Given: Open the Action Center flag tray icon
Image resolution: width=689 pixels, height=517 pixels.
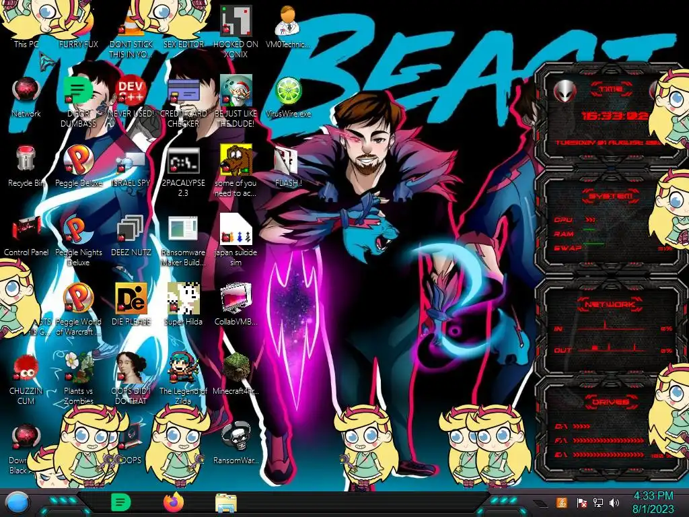Looking at the screenshot, I should tap(581, 502).
